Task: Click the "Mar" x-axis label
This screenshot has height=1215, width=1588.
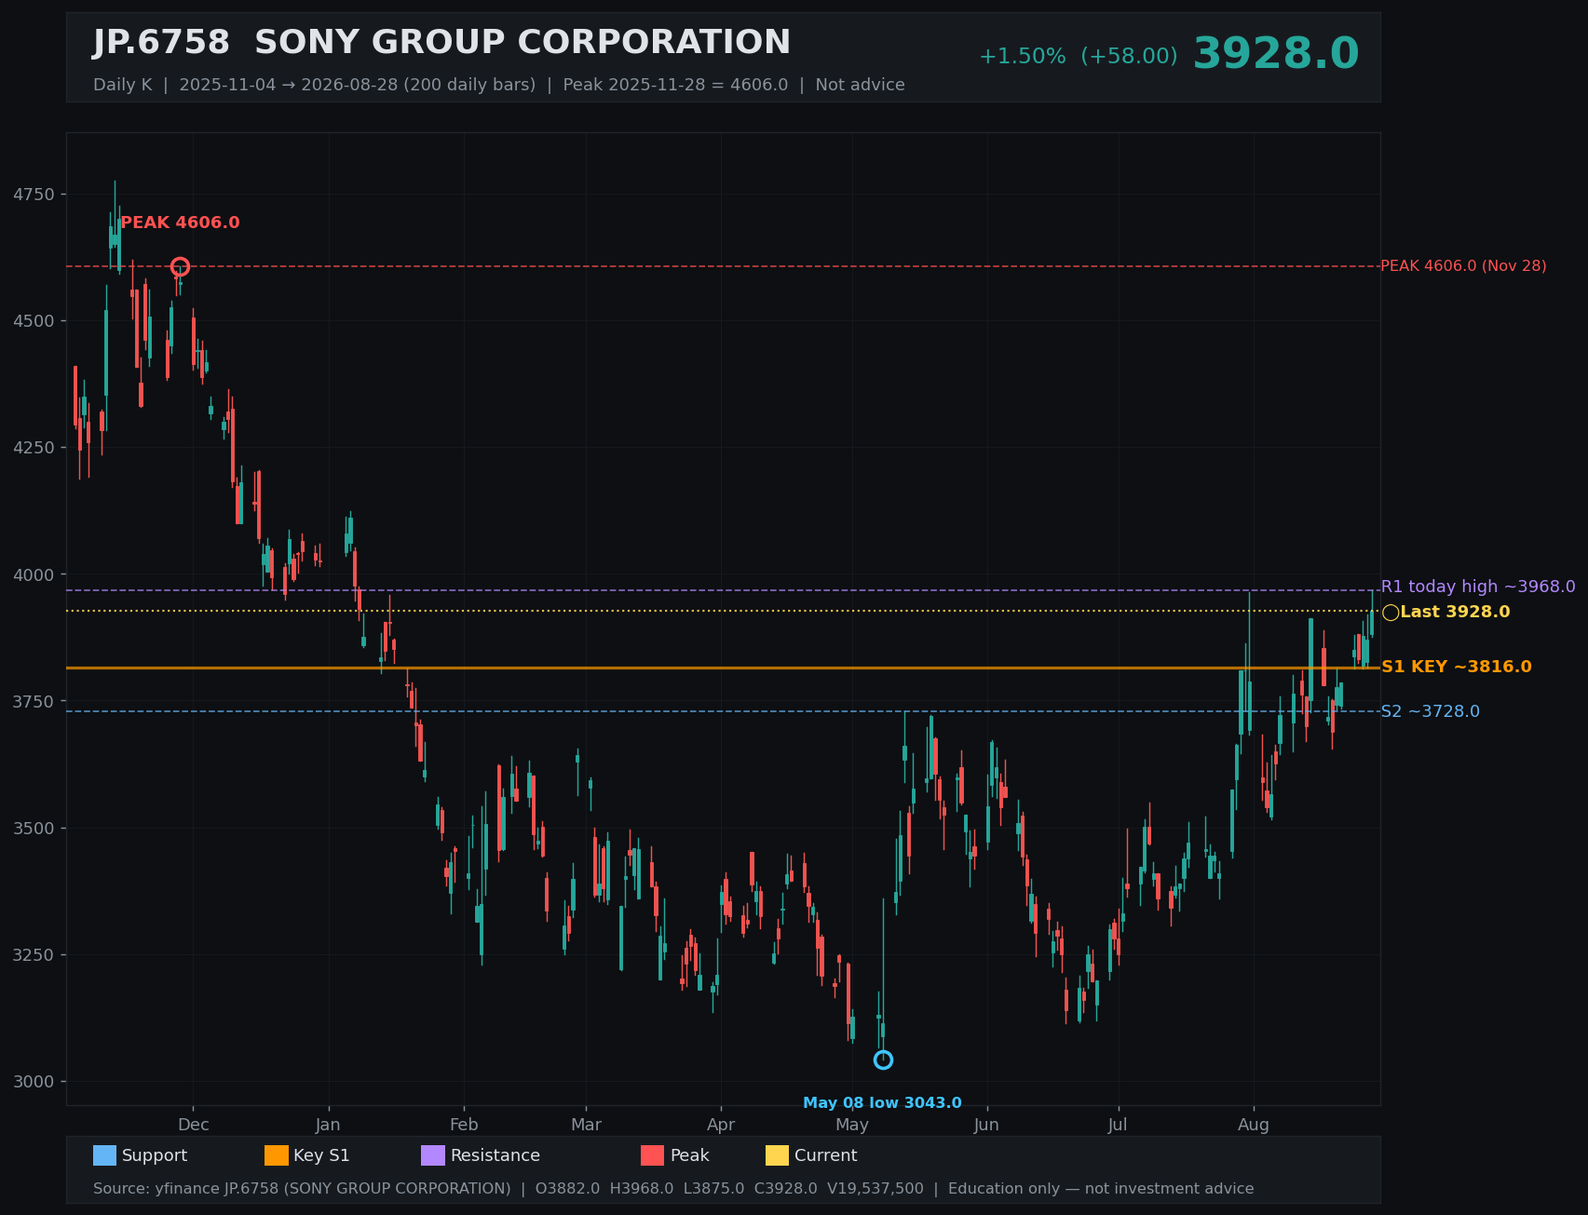Action: (586, 1125)
